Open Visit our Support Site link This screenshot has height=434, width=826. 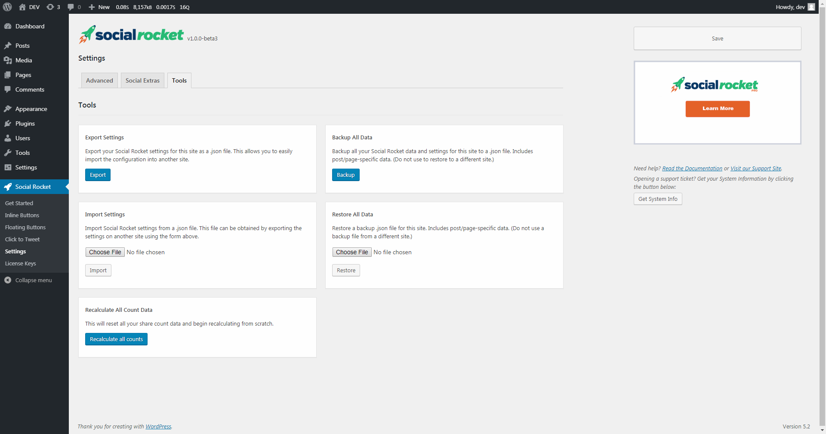pos(756,169)
